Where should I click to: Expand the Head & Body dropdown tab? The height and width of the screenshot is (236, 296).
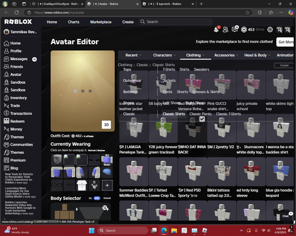pos(258,55)
